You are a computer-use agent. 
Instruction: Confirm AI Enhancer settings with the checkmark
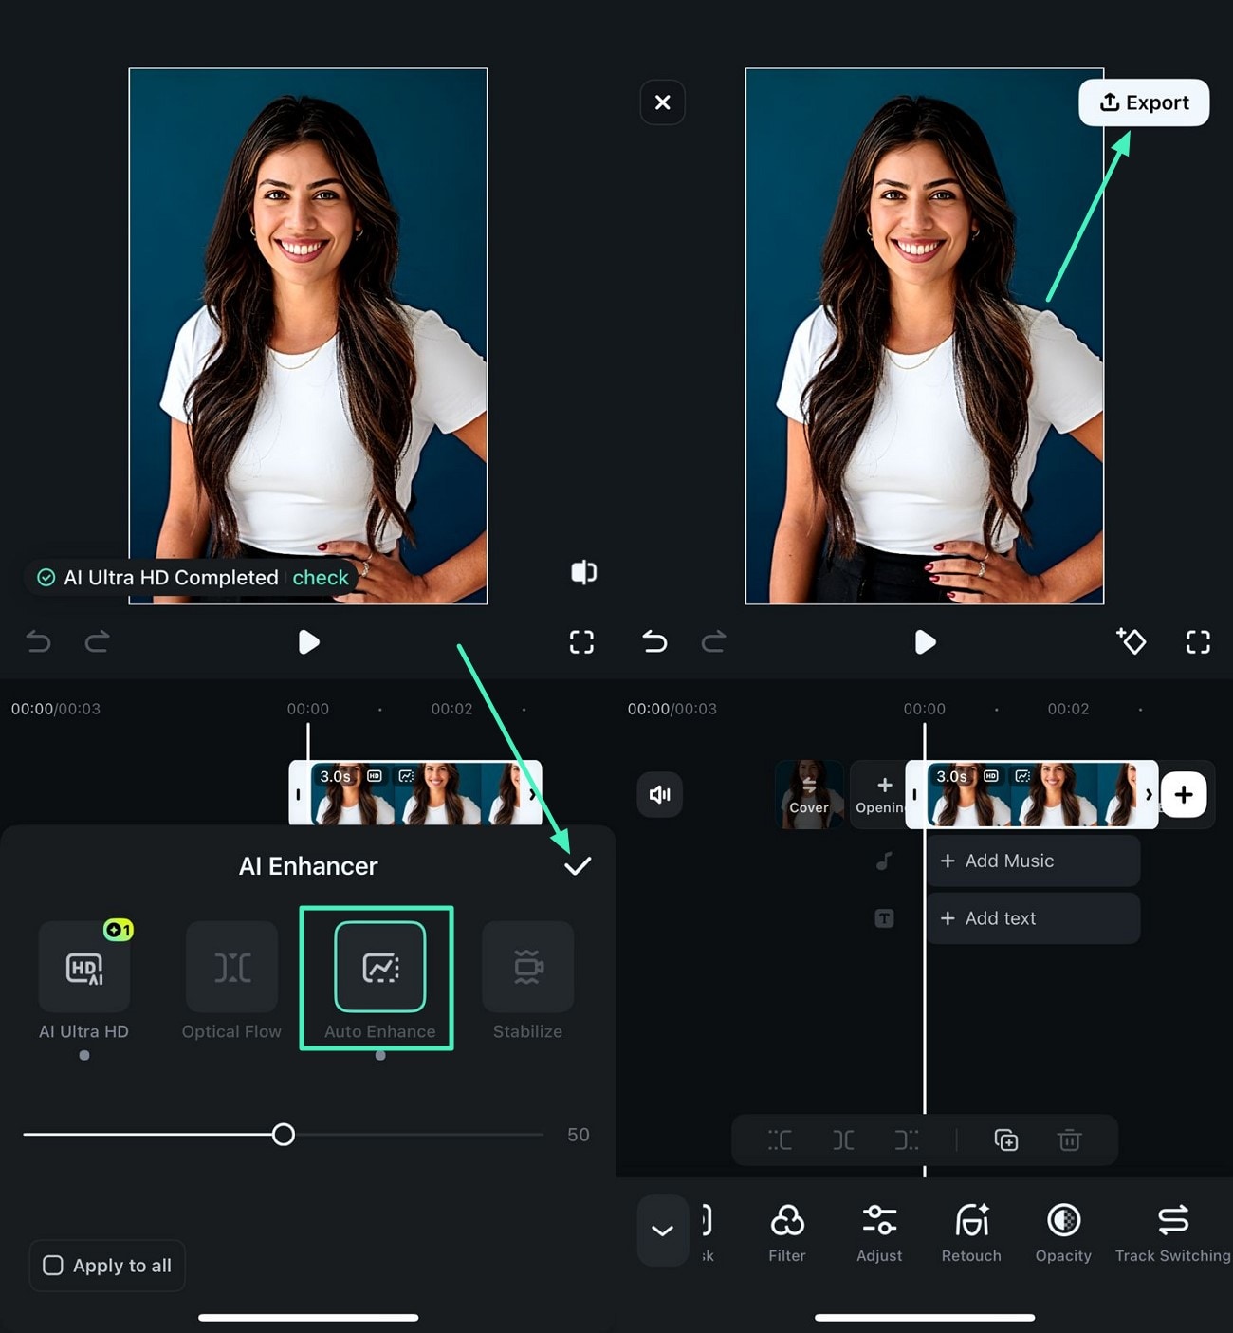[578, 865]
